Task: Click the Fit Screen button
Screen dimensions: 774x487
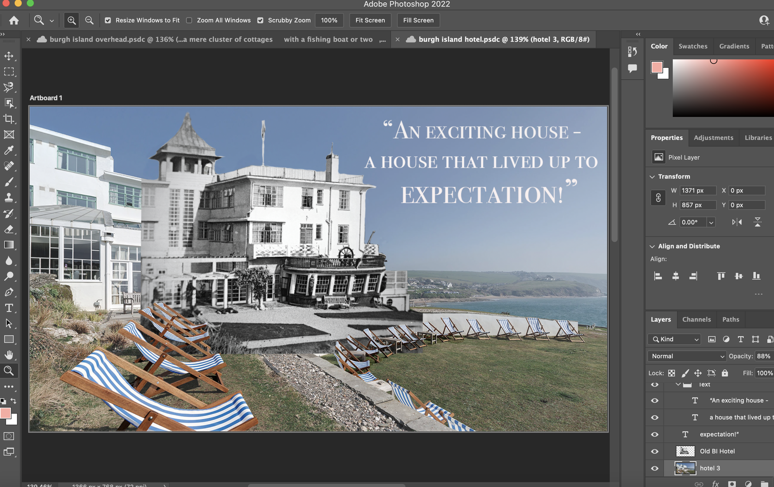Action: click(370, 20)
